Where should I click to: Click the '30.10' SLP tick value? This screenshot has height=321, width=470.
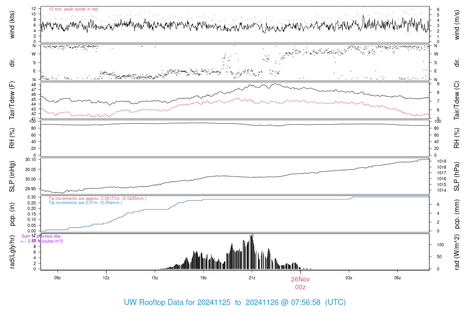(31, 160)
